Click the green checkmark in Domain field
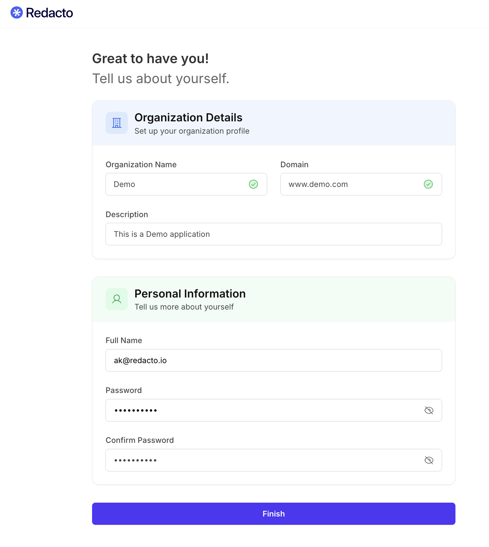Image resolution: width=489 pixels, height=547 pixels. pos(428,184)
